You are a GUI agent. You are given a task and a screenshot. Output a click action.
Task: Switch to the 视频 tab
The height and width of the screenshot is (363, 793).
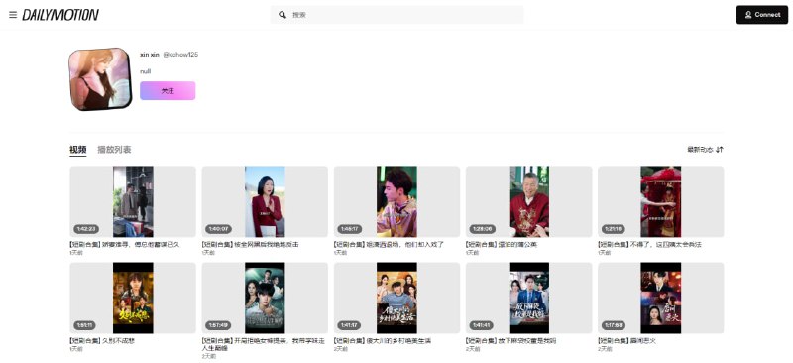(78, 150)
